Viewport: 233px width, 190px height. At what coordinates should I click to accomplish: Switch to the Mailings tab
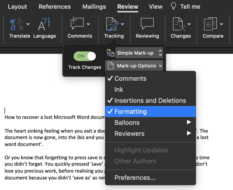click(x=94, y=6)
